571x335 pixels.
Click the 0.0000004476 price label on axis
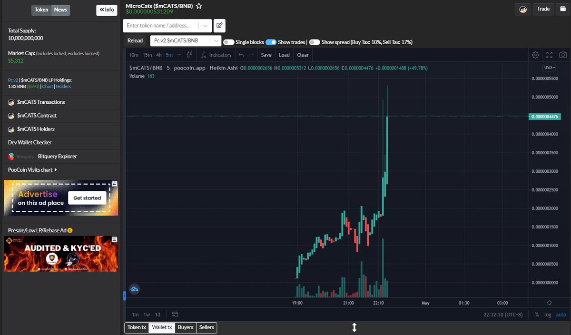click(x=545, y=117)
